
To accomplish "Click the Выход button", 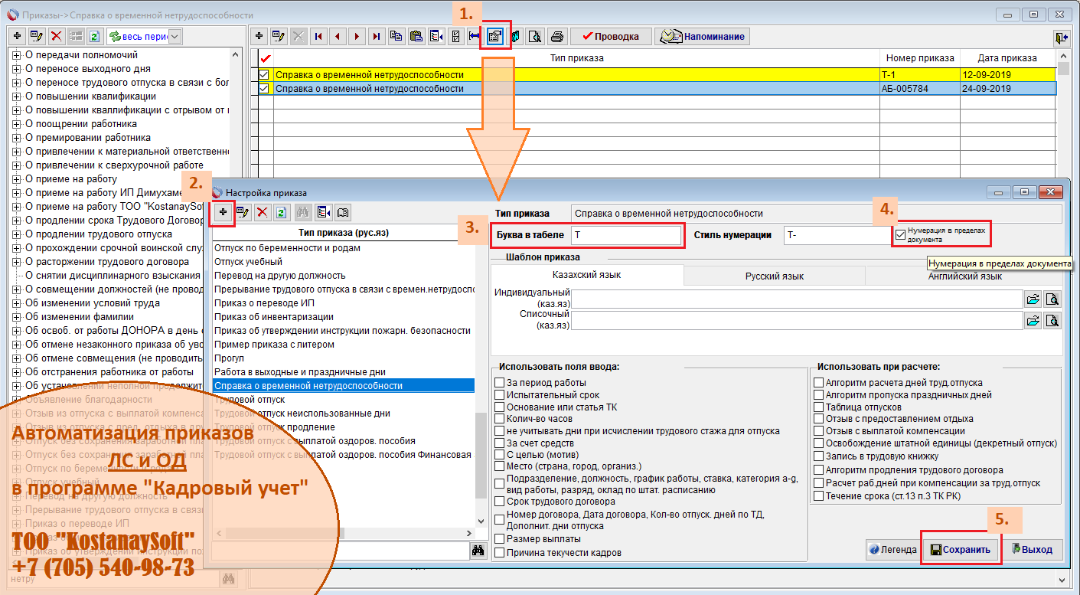I will coord(1032,549).
